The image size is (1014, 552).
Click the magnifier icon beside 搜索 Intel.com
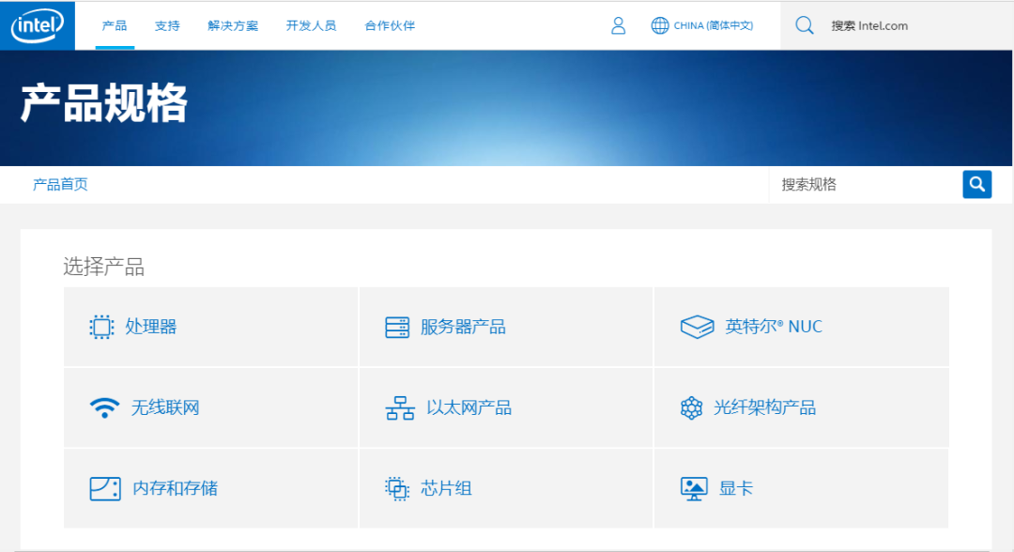[x=805, y=26]
